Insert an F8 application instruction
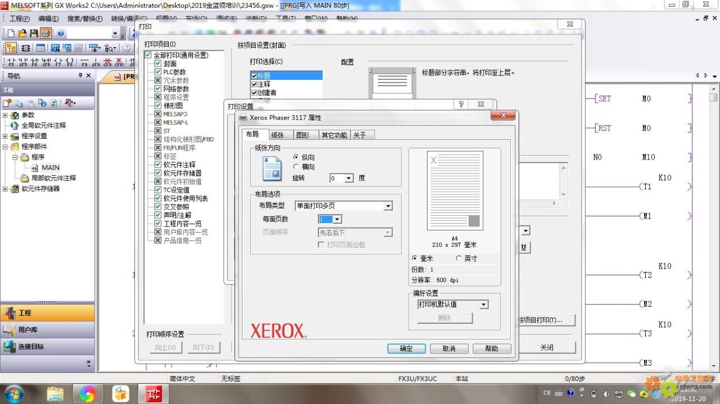 tap(69, 62)
